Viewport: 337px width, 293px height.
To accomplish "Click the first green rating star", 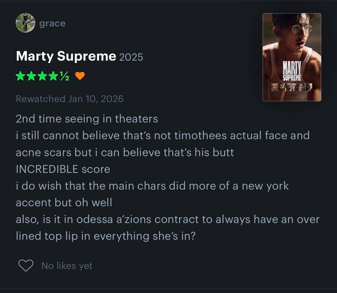I will coord(20,76).
